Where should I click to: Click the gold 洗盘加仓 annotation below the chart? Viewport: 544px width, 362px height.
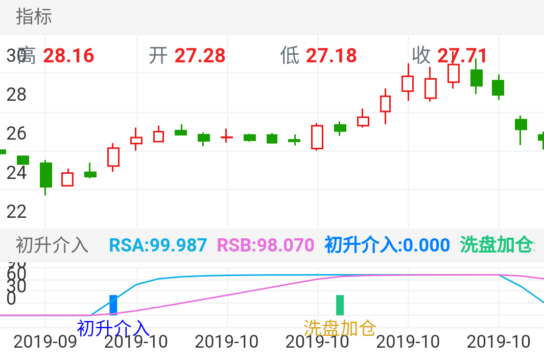tap(340, 328)
